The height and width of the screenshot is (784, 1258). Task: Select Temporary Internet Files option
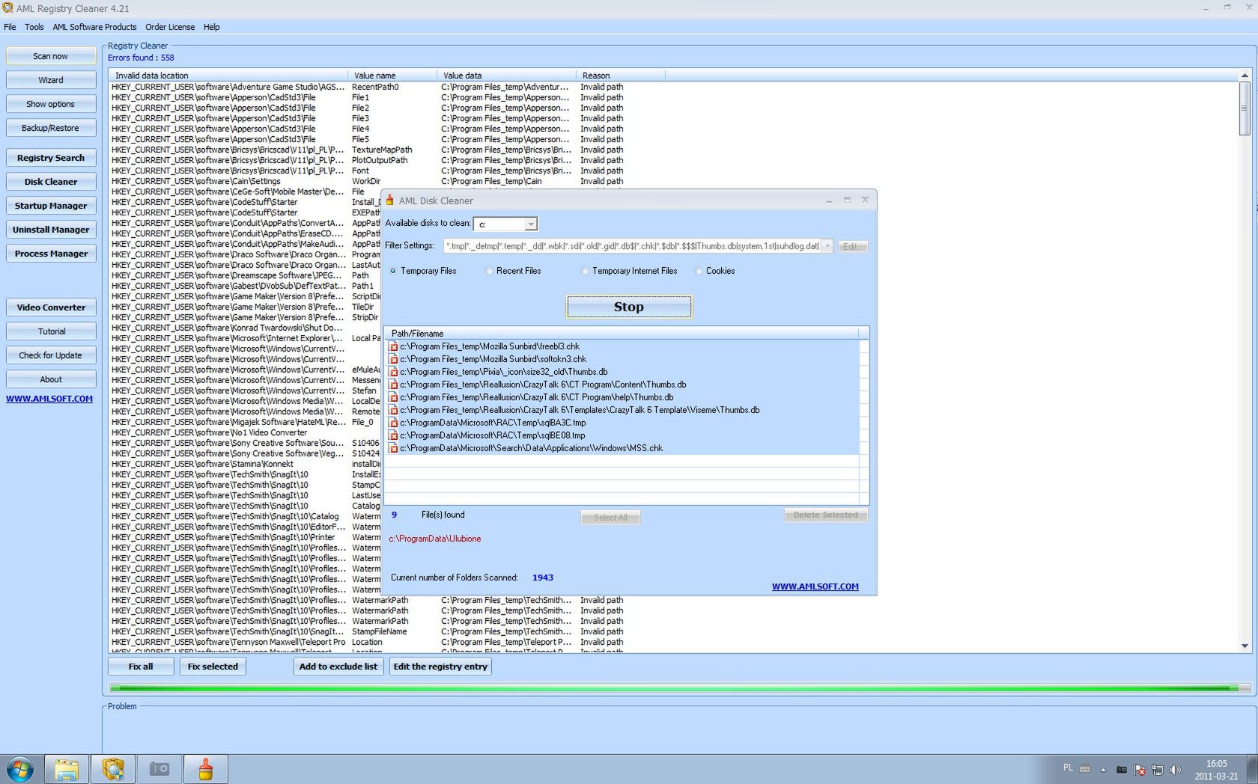[x=585, y=271]
